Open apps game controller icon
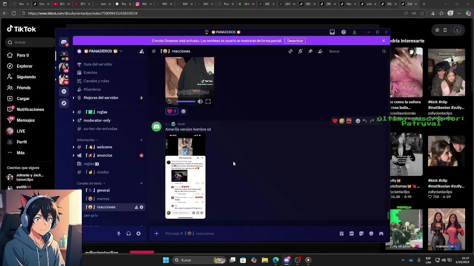The width and height of the screenshot is (474, 266). tap(381, 233)
